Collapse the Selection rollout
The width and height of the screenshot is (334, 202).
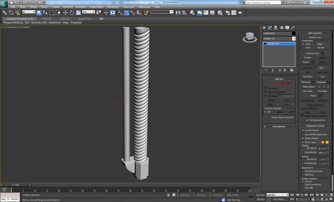coord(279,79)
